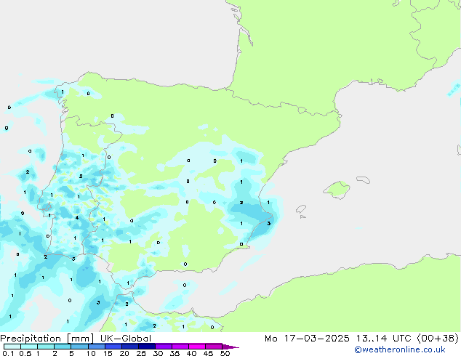Image resolution: width=461 pixels, height=356 pixels.
Task: Open the weatheronline.co.uk copyright link
Action: (x=400, y=349)
